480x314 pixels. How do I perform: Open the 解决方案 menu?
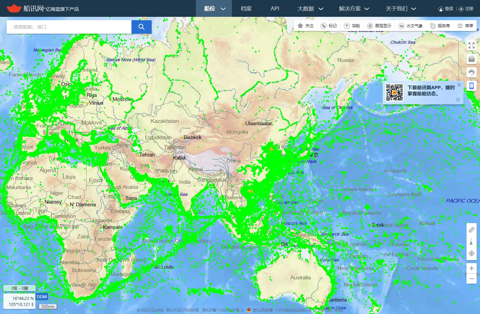(350, 8)
